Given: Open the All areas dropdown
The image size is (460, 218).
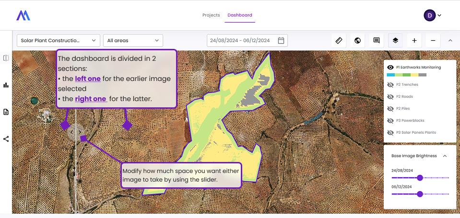Looking at the screenshot, I should [133, 40].
